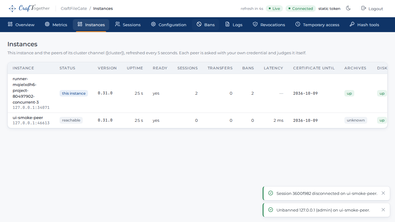Image resolution: width=395 pixels, height=222 pixels.
Task: Click the success checkmark on session disconnected toast
Action: [271, 193]
